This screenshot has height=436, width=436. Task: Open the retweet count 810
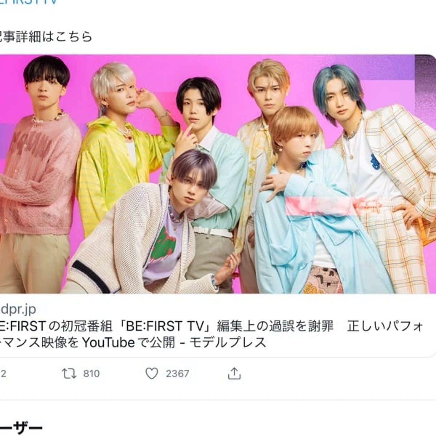pyautogui.click(x=91, y=373)
